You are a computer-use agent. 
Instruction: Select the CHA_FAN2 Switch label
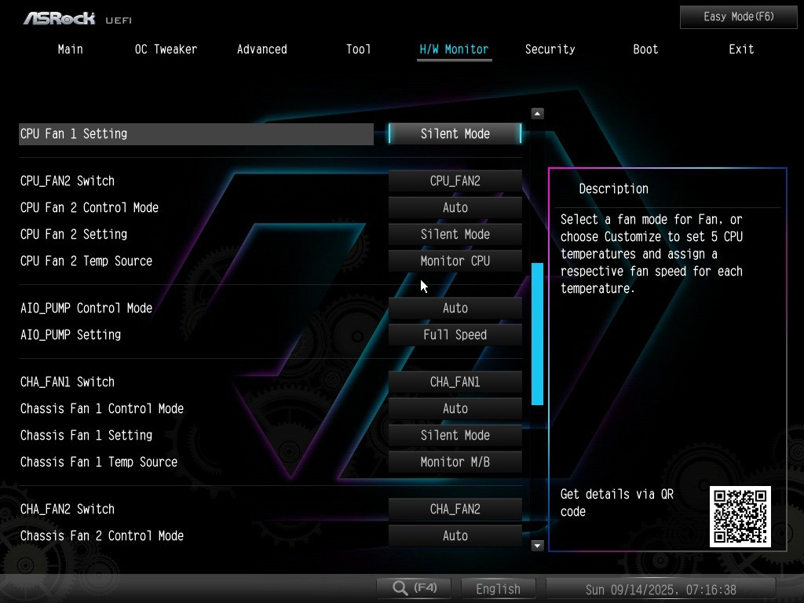pyautogui.click(x=68, y=509)
